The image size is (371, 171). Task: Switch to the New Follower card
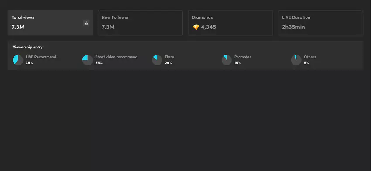(140, 23)
